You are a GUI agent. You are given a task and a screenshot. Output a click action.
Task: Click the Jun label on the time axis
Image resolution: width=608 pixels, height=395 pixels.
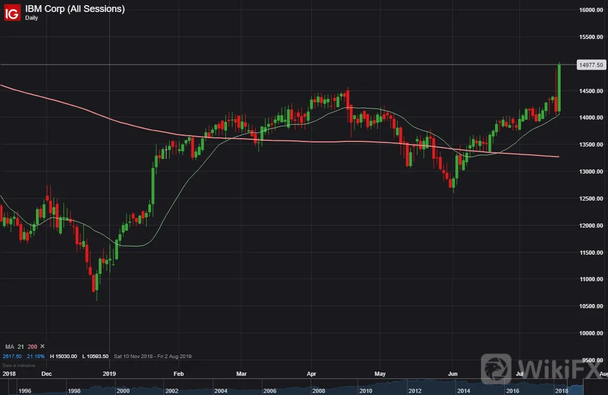(x=452, y=374)
